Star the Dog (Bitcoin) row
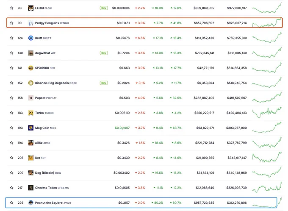The width and height of the screenshot is (288, 211). click(12, 173)
